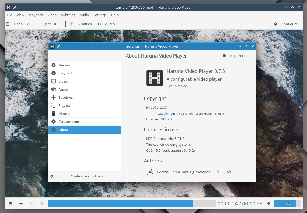Screen dimensions: 307x213
Task: Click Open Url in the toolbar
Action: tap(46, 24)
